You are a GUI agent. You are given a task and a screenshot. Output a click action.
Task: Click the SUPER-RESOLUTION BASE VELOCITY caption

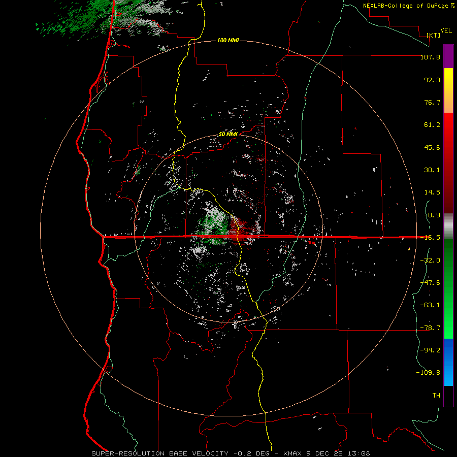[160, 453]
